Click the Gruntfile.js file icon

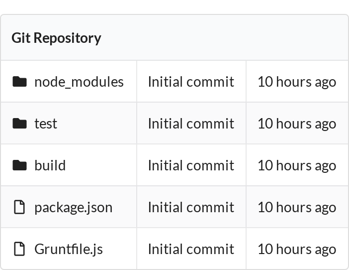[x=19, y=249]
